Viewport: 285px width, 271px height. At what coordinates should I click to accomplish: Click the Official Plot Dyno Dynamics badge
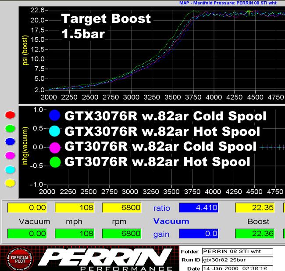click(x=20, y=259)
